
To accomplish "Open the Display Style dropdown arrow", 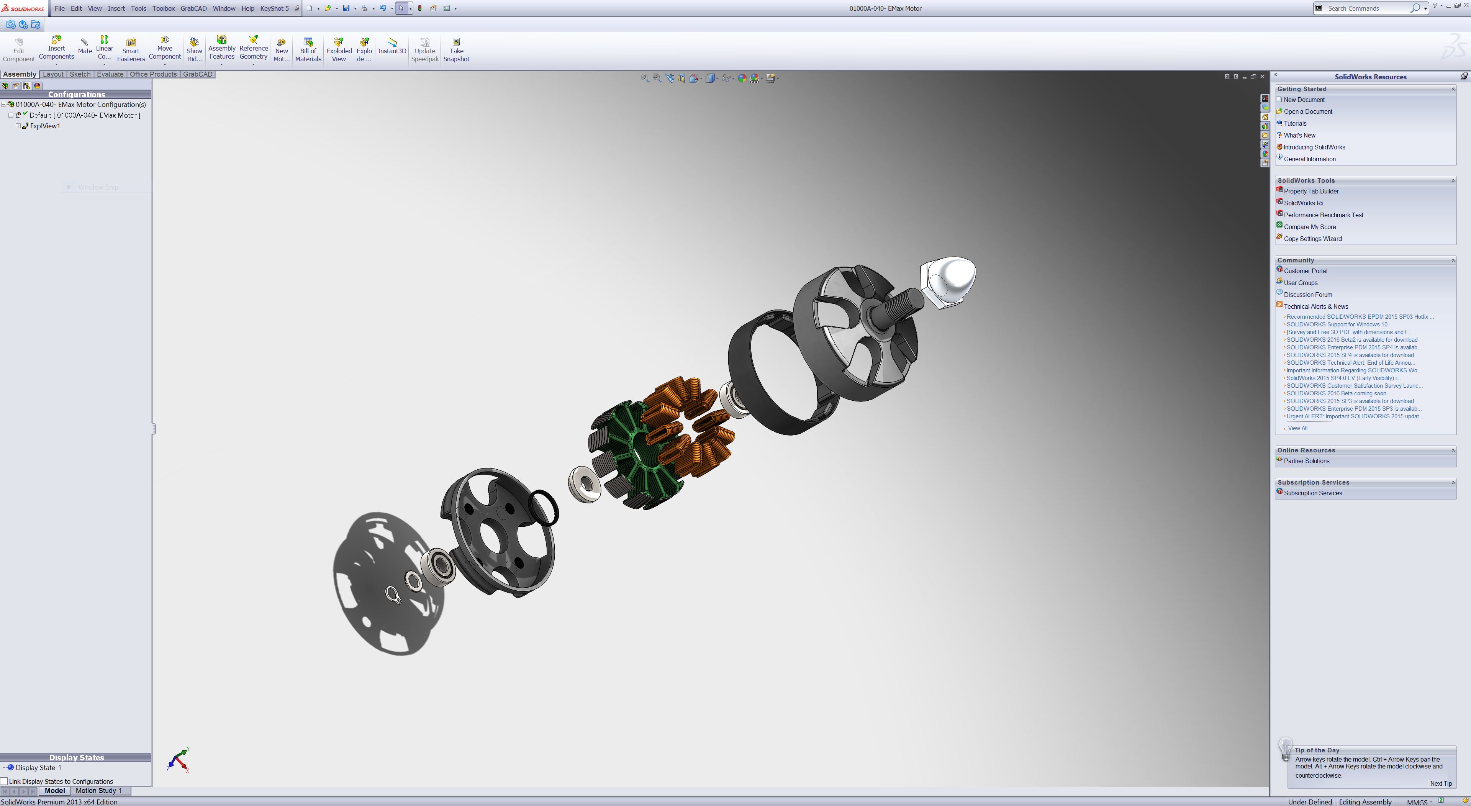I will (717, 79).
